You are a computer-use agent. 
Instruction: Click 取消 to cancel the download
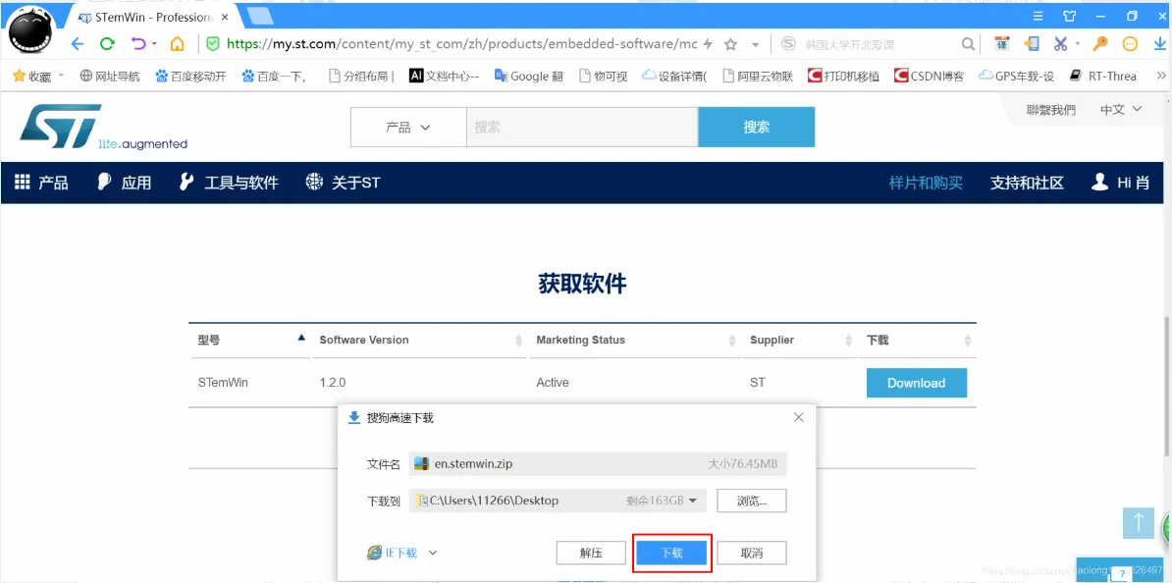tap(751, 554)
